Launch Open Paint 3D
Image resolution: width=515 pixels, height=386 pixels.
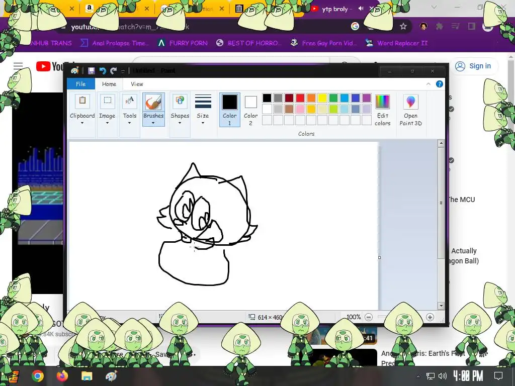click(410, 110)
